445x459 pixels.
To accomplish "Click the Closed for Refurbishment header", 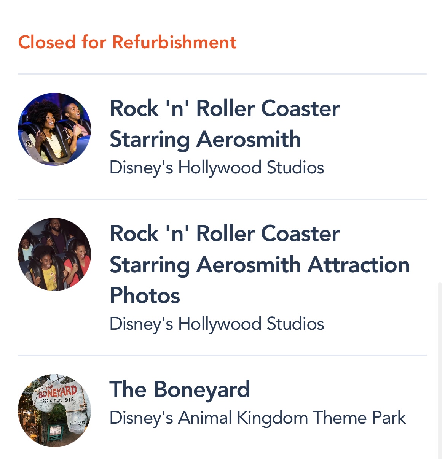I will coord(127,42).
